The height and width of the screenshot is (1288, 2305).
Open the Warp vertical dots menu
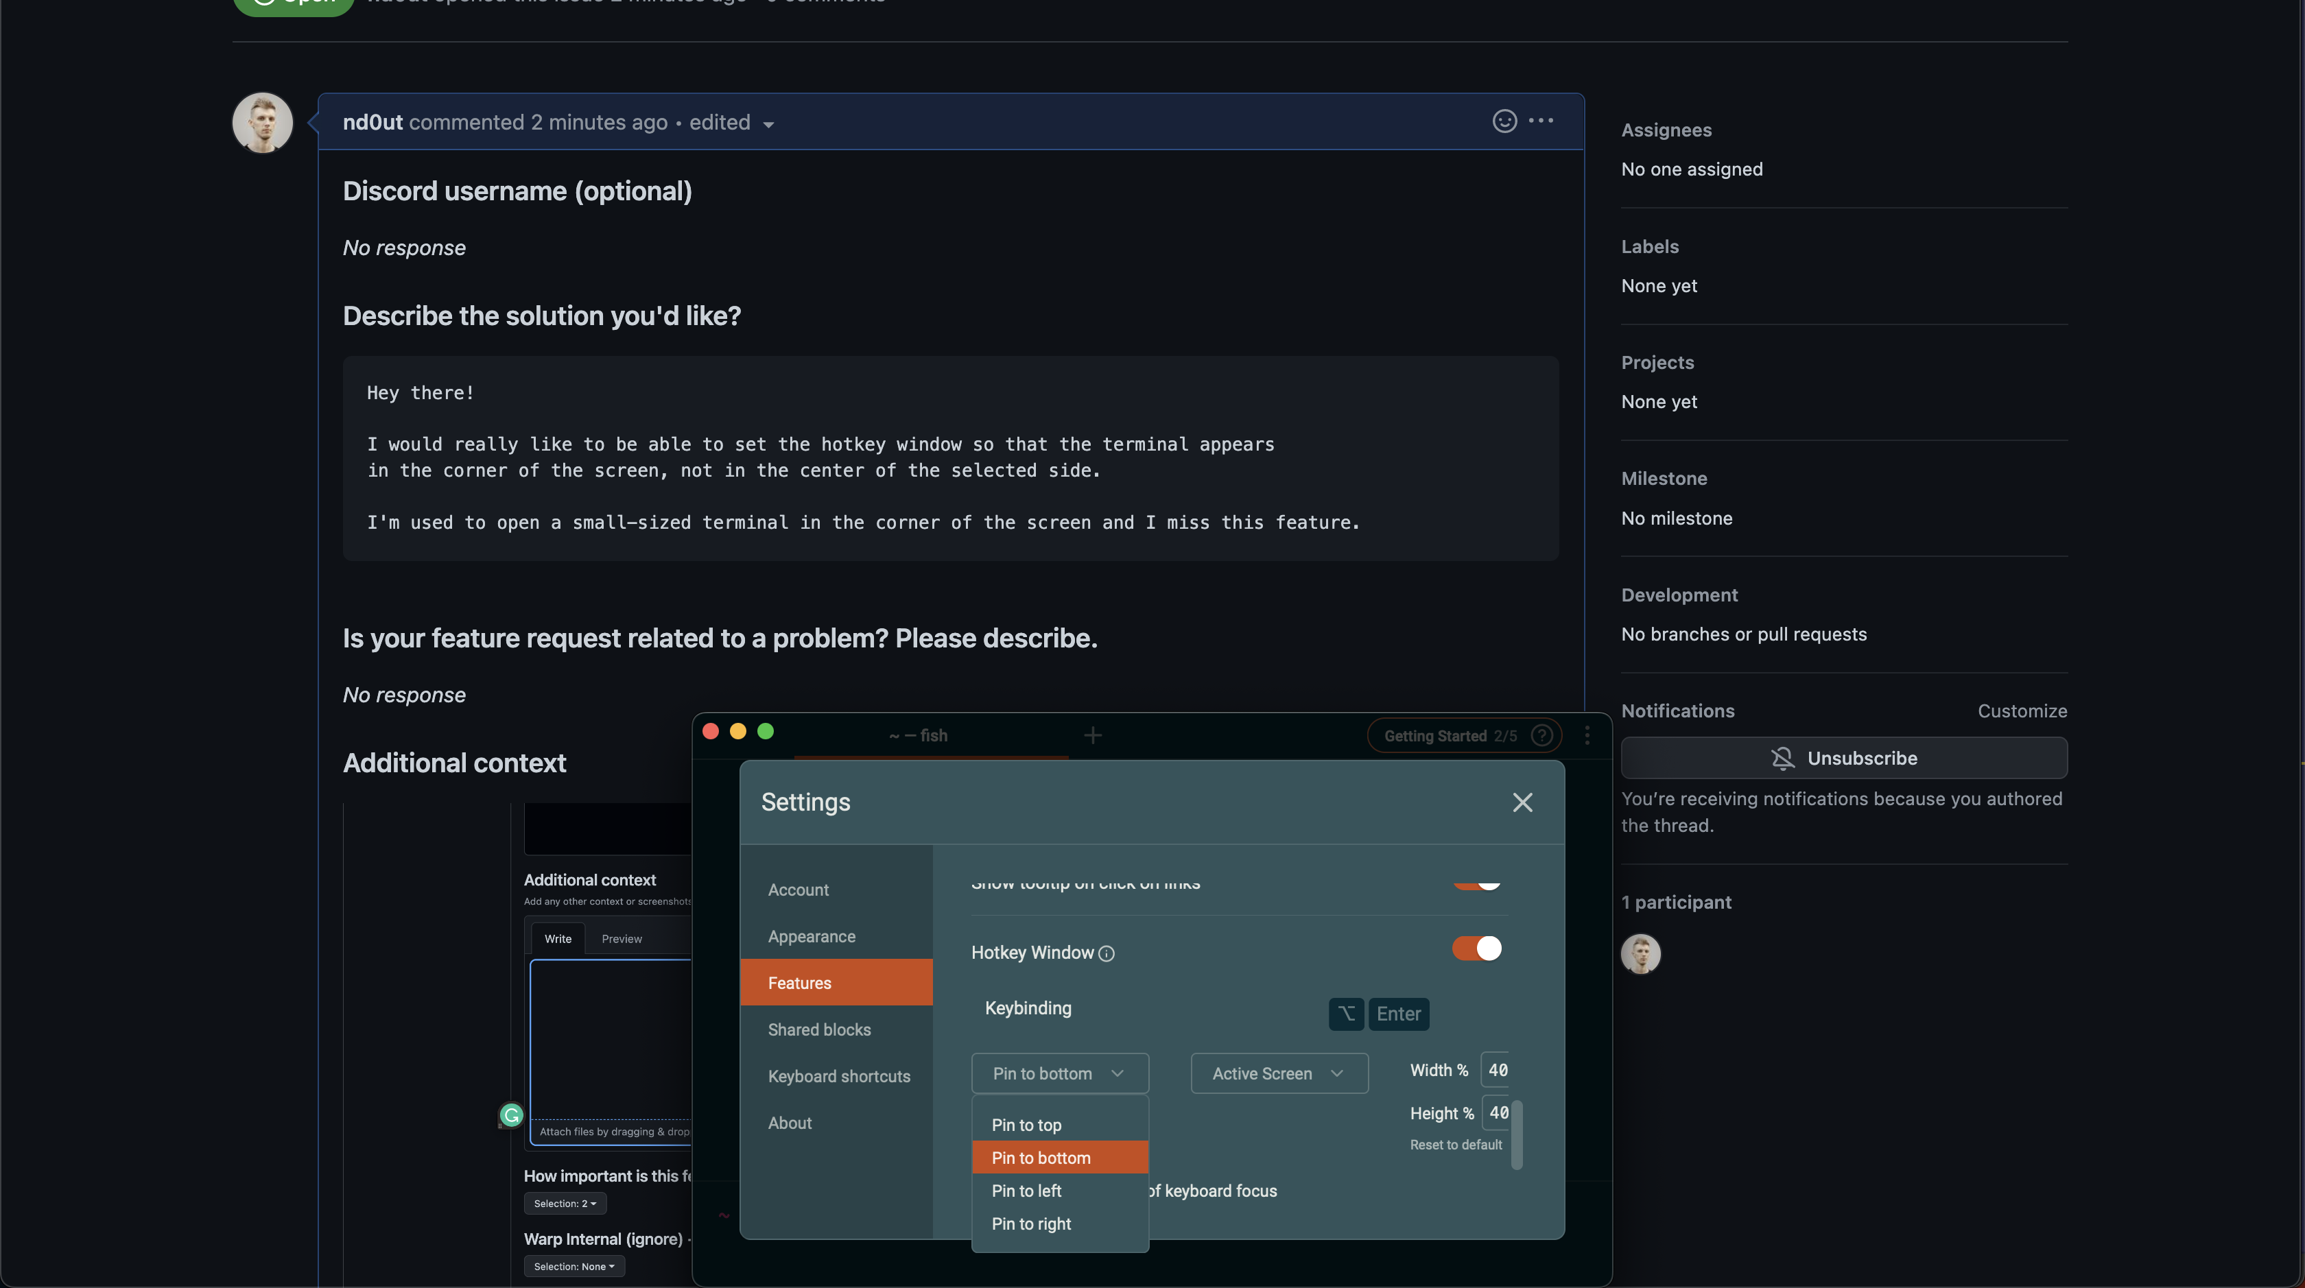[x=1587, y=735]
